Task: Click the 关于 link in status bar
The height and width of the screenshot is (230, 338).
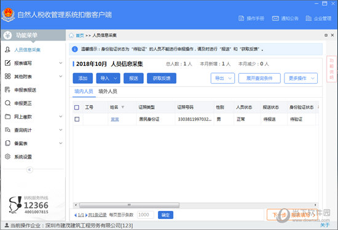Action: (x=325, y=225)
